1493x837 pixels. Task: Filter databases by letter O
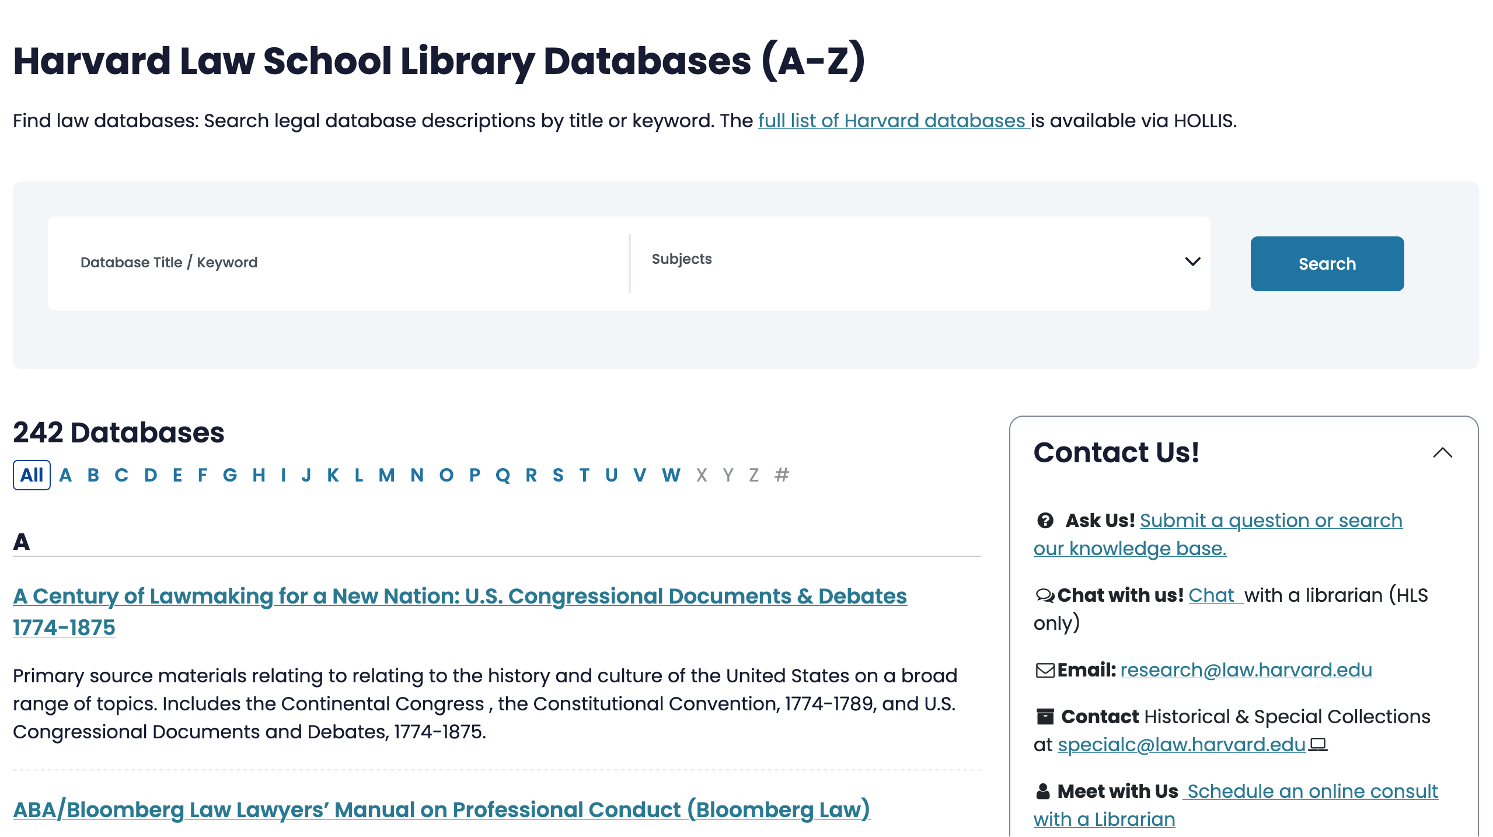446,475
